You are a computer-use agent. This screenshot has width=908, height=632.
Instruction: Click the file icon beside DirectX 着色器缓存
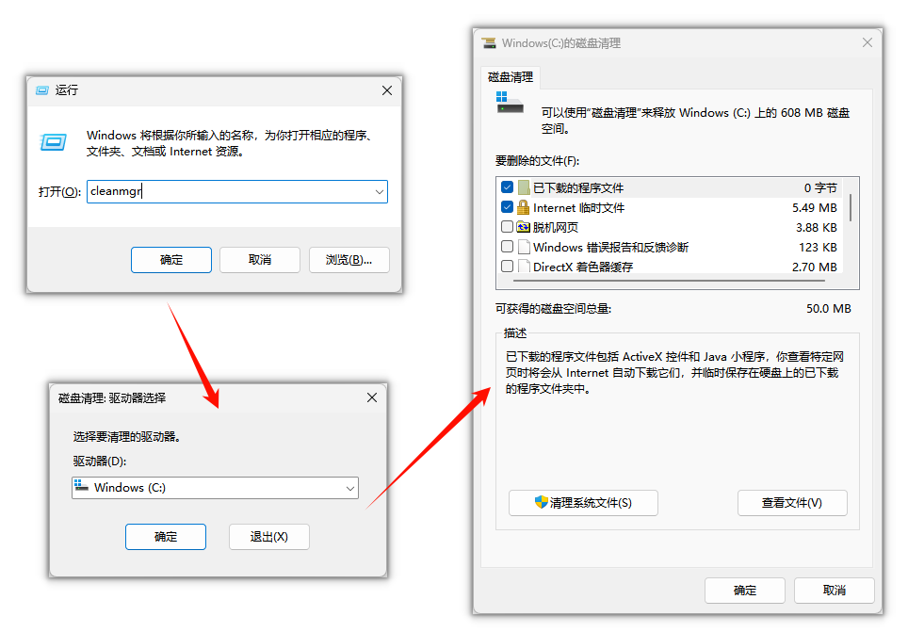click(522, 267)
